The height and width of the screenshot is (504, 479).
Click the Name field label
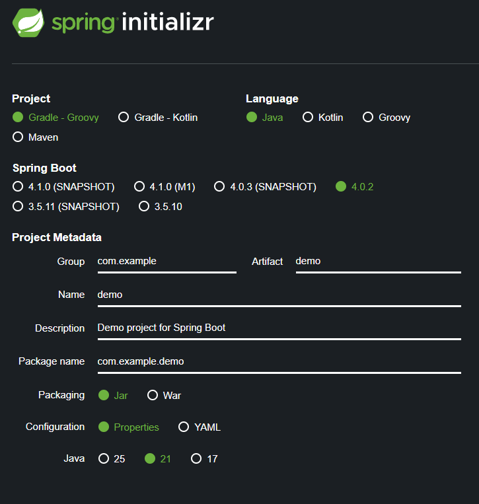pyautogui.click(x=71, y=295)
